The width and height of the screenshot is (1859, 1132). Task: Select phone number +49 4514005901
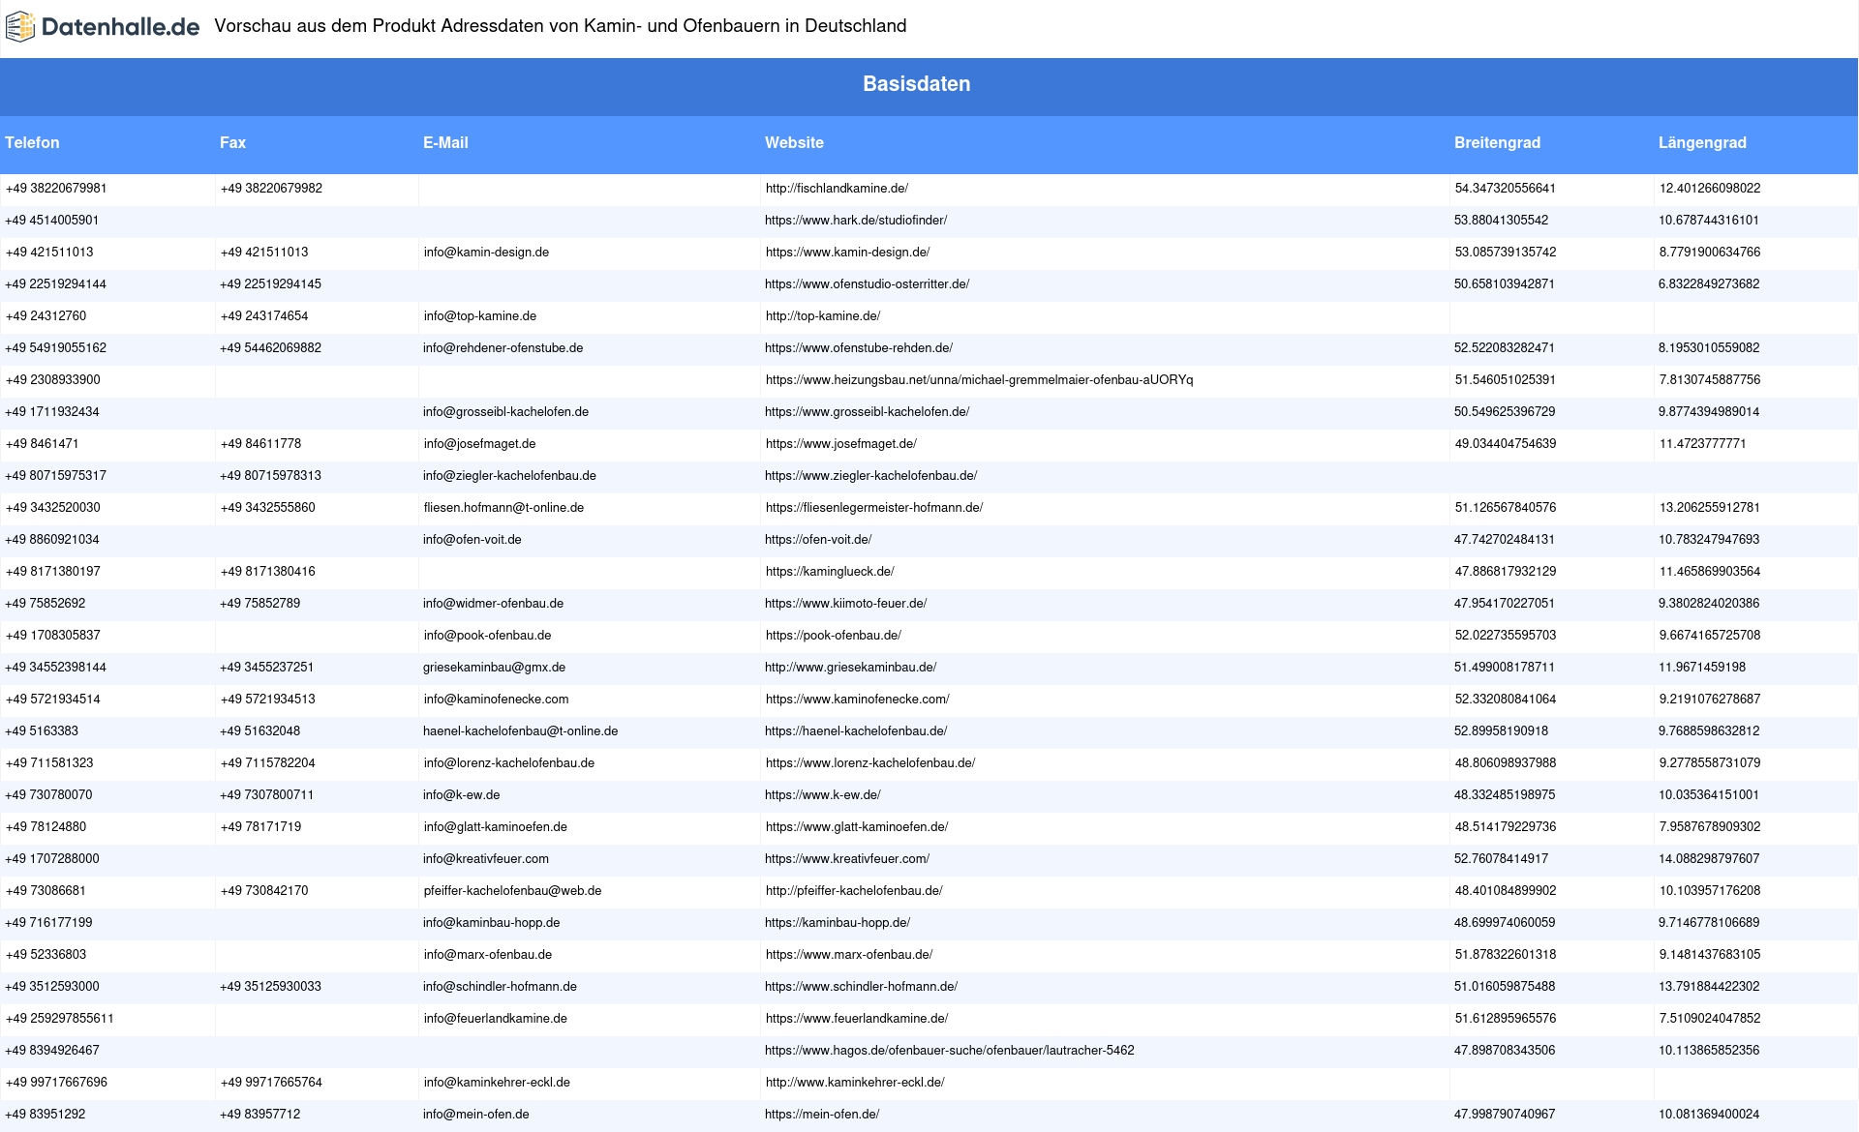click(52, 221)
